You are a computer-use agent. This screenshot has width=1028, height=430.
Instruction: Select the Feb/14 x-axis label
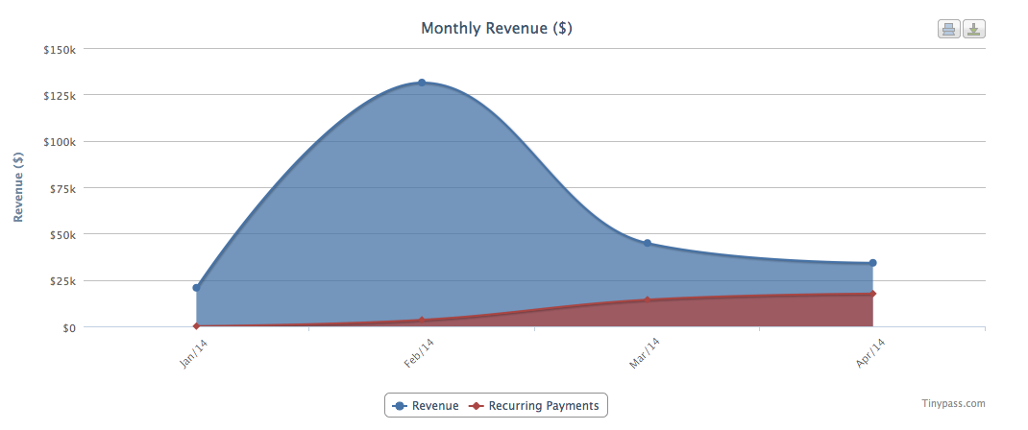[x=419, y=353]
